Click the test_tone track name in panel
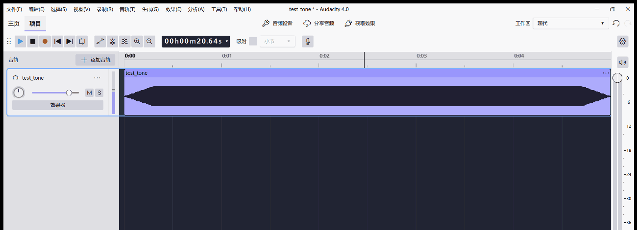Image resolution: width=637 pixels, height=230 pixels. 33,78
